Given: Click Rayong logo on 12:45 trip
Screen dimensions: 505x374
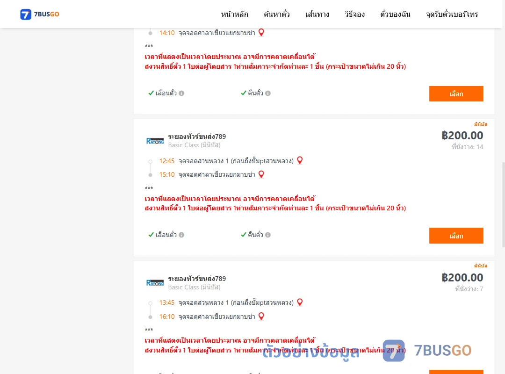Looking at the screenshot, I should click(x=155, y=141).
